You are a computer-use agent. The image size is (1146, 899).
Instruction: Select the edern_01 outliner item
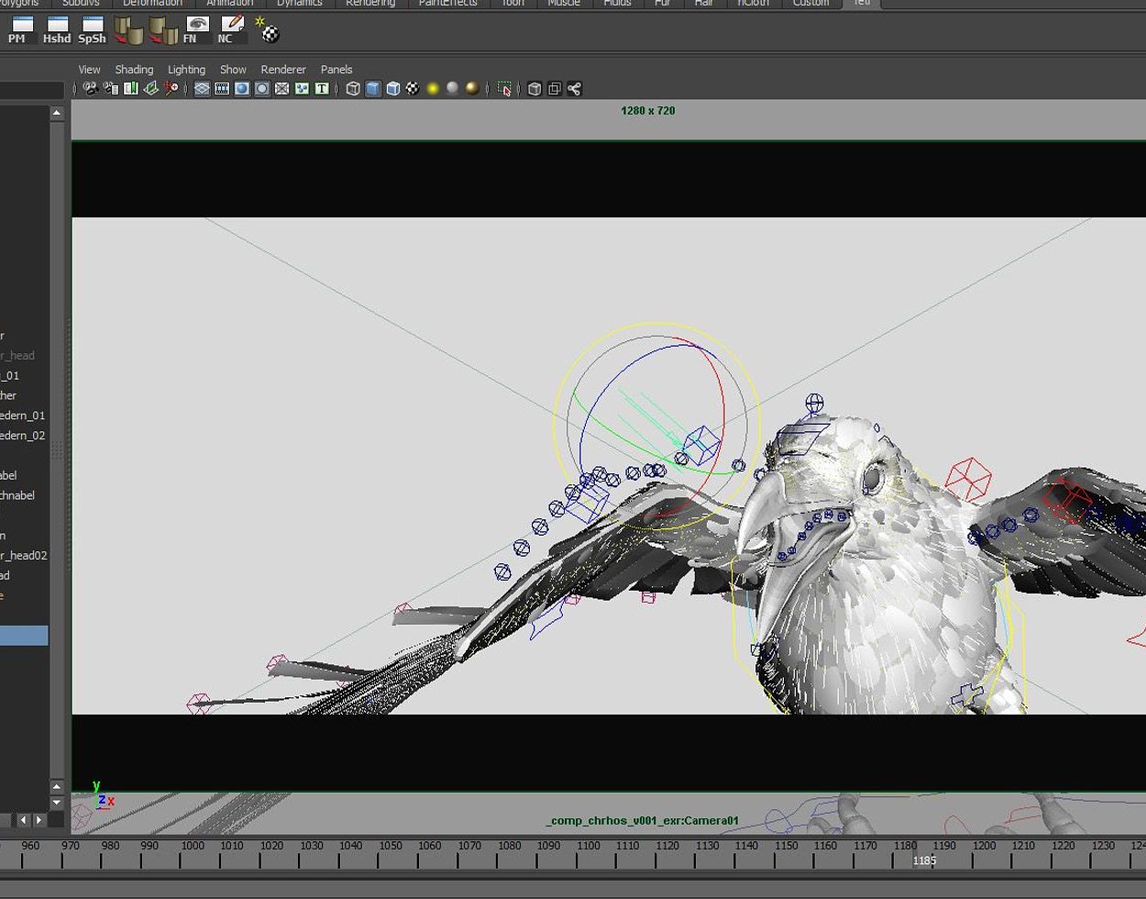22,416
